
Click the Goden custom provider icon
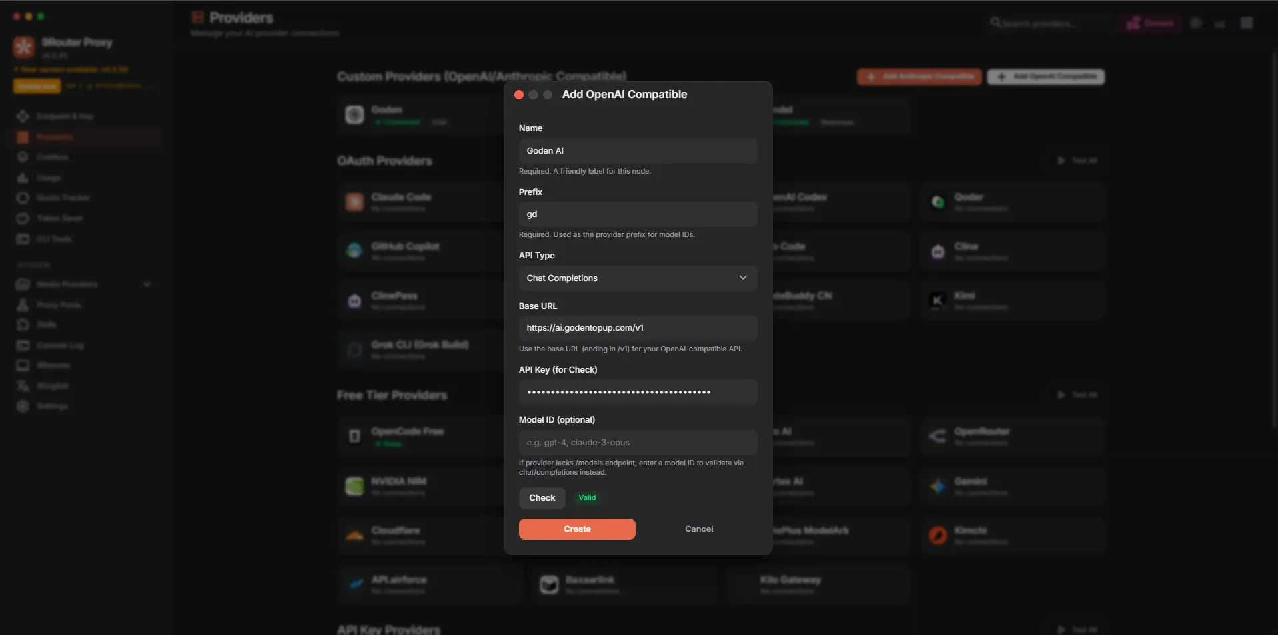point(354,114)
